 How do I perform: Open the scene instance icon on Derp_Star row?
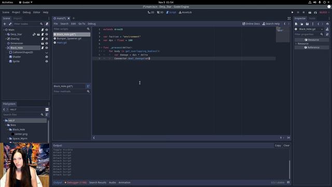(38, 34)
